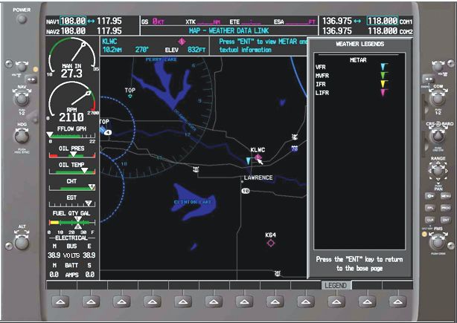Viewport: 457px width, 323px height.
Task: Click the ELEV 832FT readout
Action: pos(185,50)
